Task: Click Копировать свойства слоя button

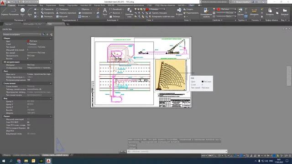Action: click(162, 16)
